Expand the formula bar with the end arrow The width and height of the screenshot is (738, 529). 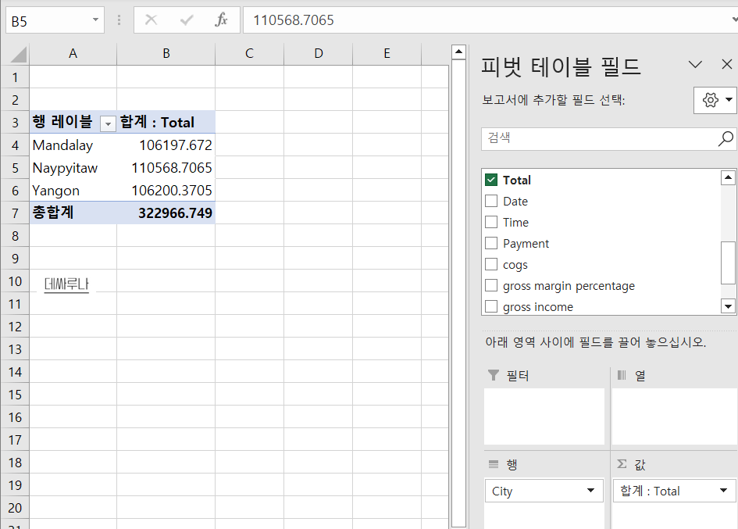[734, 20]
